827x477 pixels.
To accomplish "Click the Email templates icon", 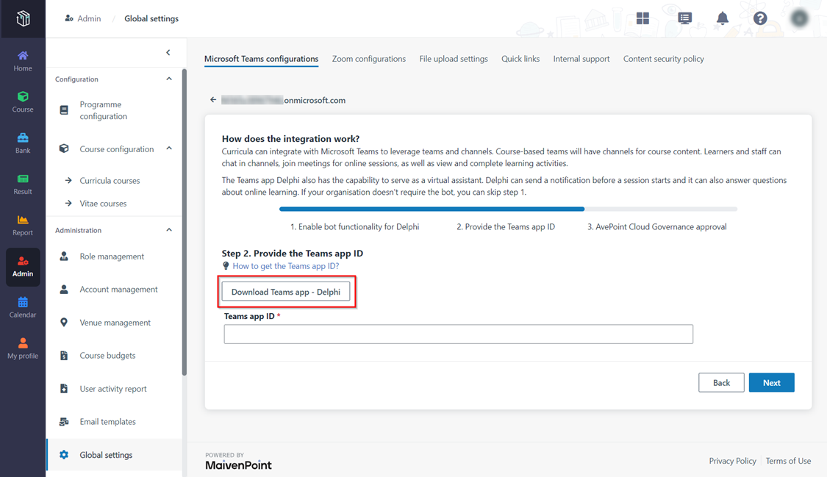I will [x=64, y=422].
